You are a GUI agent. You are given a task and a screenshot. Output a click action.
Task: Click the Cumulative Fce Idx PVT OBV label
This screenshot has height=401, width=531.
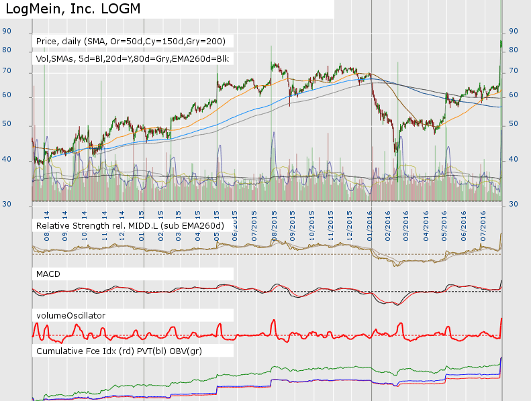point(119,351)
